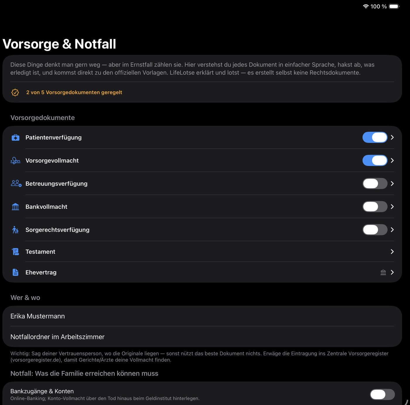Click the Sorgerechtsverfügung parent and child icon

(x=16, y=230)
